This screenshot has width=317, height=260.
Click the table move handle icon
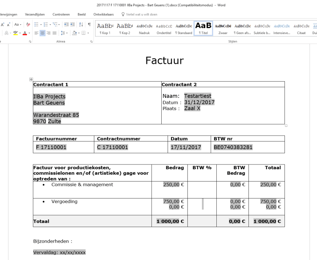[x=31, y=79]
